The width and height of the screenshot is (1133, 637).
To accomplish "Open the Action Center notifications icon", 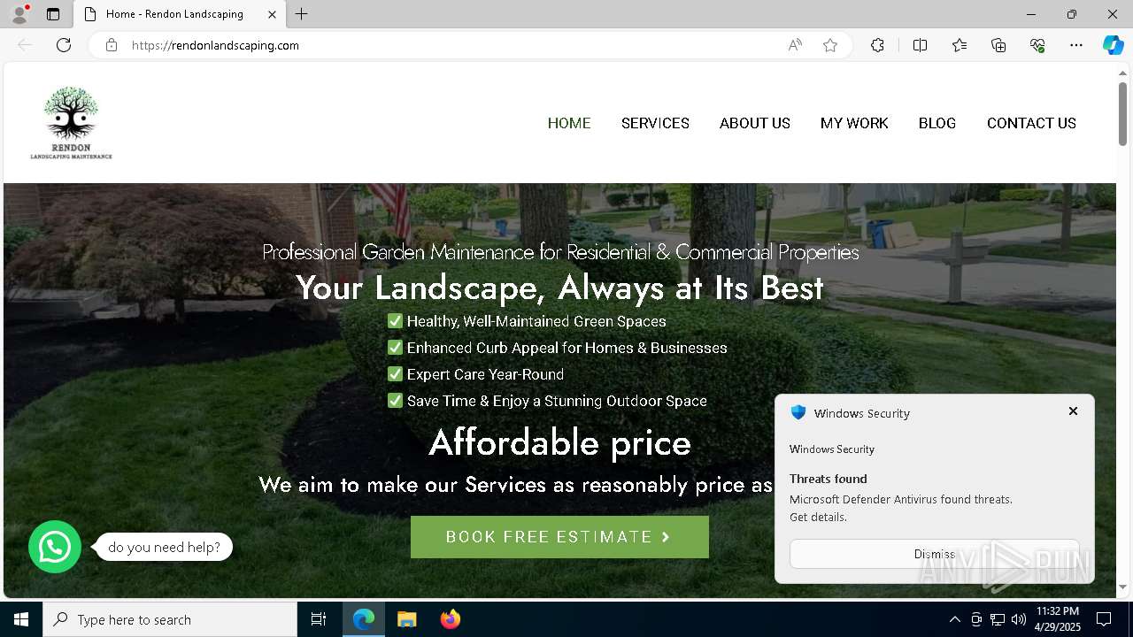I will [x=1104, y=619].
